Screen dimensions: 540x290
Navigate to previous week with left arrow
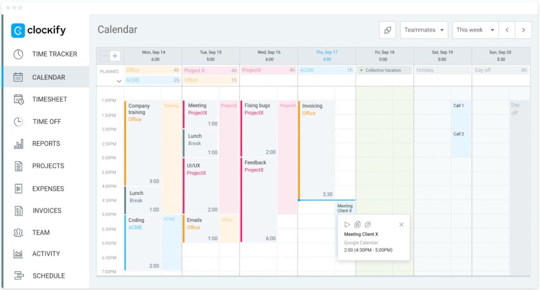(x=507, y=29)
